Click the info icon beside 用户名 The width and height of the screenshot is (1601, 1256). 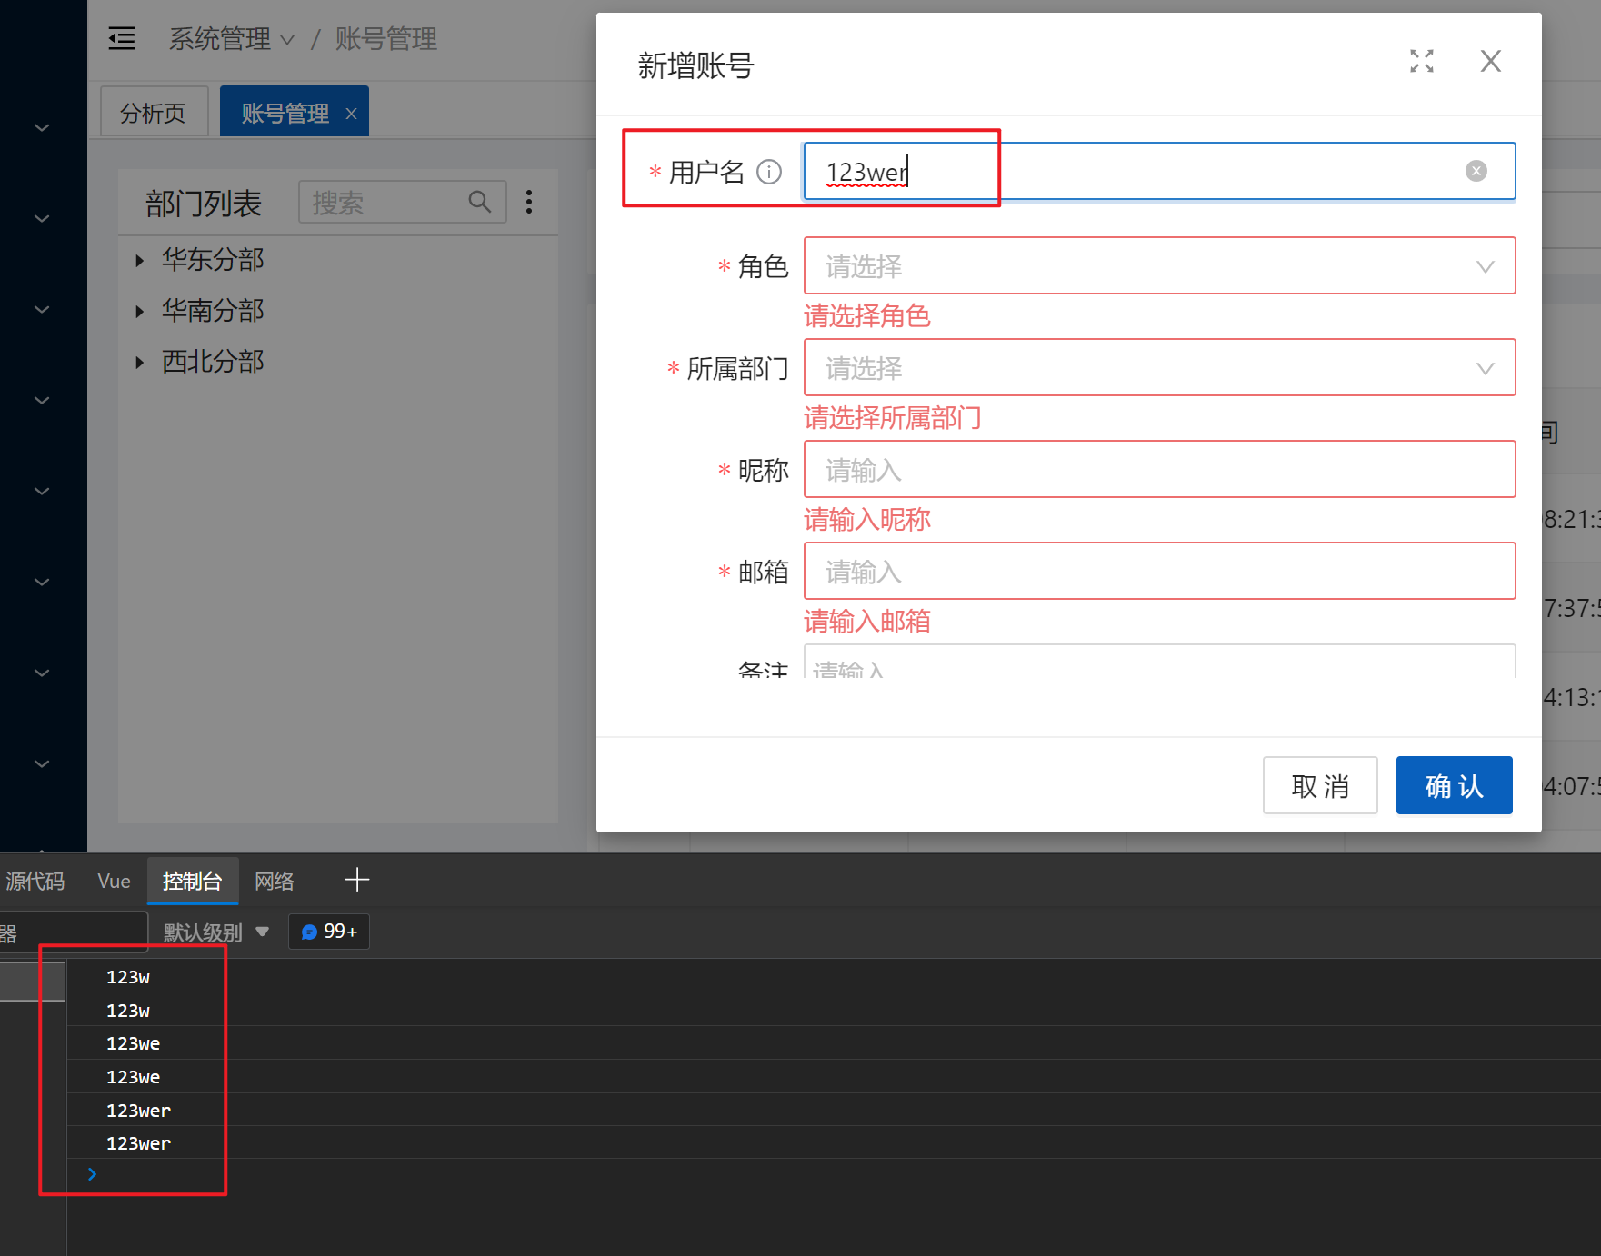[x=769, y=172]
